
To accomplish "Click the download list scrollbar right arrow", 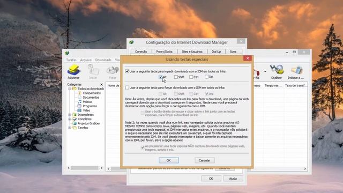I will (x=305, y=169).
